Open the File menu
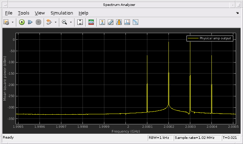243x144 pixels. point(9,13)
